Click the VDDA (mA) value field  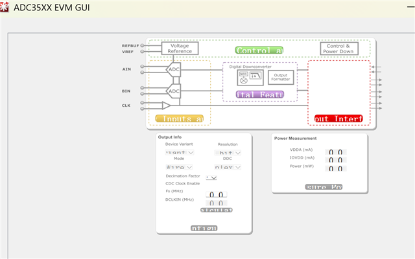coord(336,152)
